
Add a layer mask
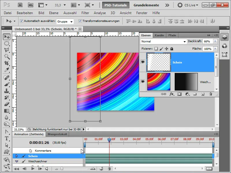179,94
